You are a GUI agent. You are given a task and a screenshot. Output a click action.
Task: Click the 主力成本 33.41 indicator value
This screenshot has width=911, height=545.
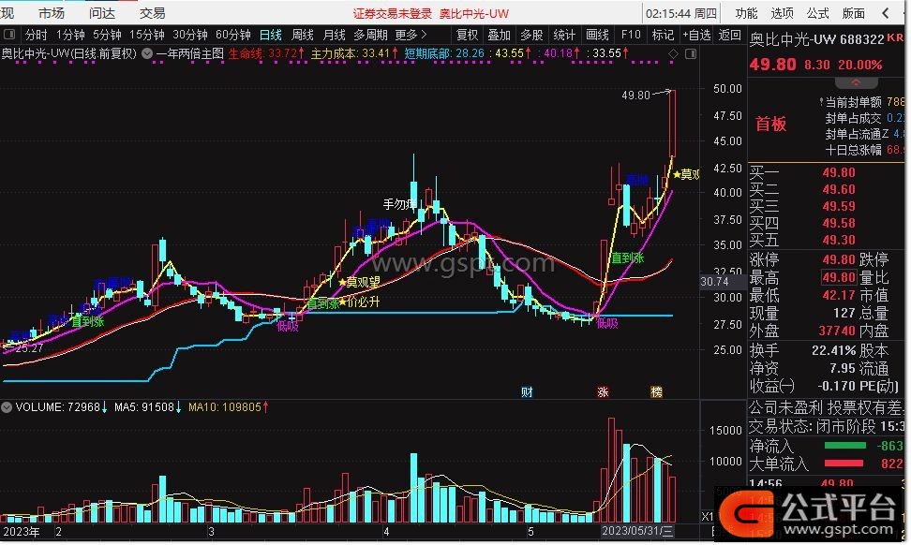354,54
